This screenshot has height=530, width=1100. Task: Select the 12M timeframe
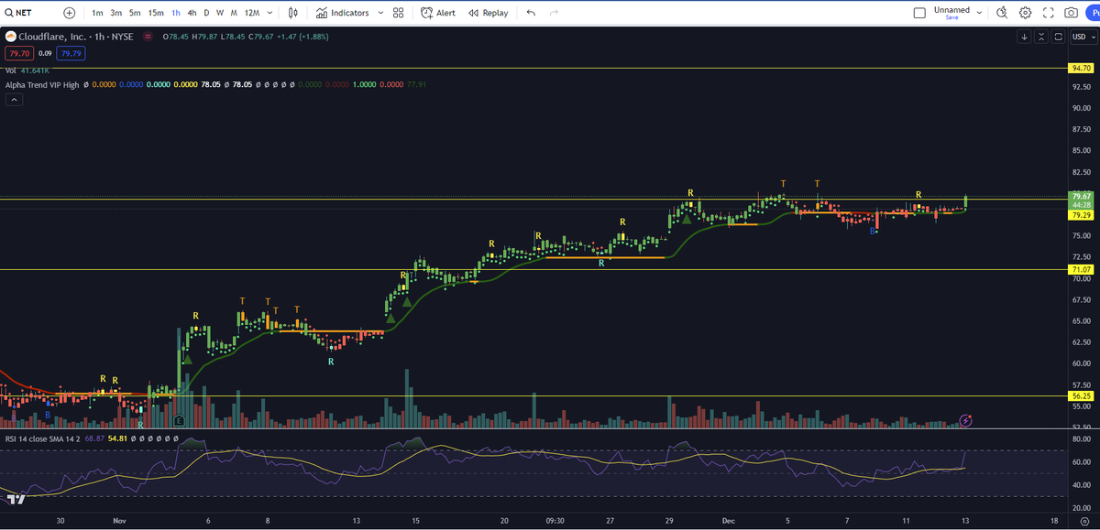pos(251,13)
